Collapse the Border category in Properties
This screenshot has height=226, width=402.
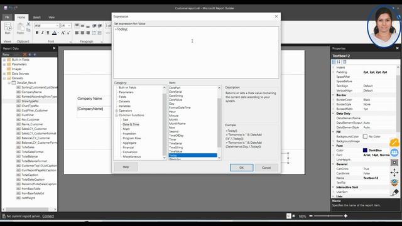pyautogui.click(x=334, y=95)
